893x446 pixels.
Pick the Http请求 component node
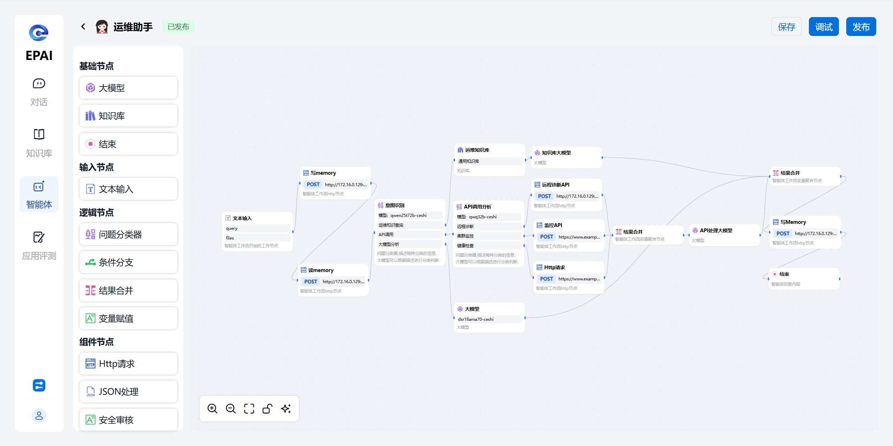(x=128, y=364)
